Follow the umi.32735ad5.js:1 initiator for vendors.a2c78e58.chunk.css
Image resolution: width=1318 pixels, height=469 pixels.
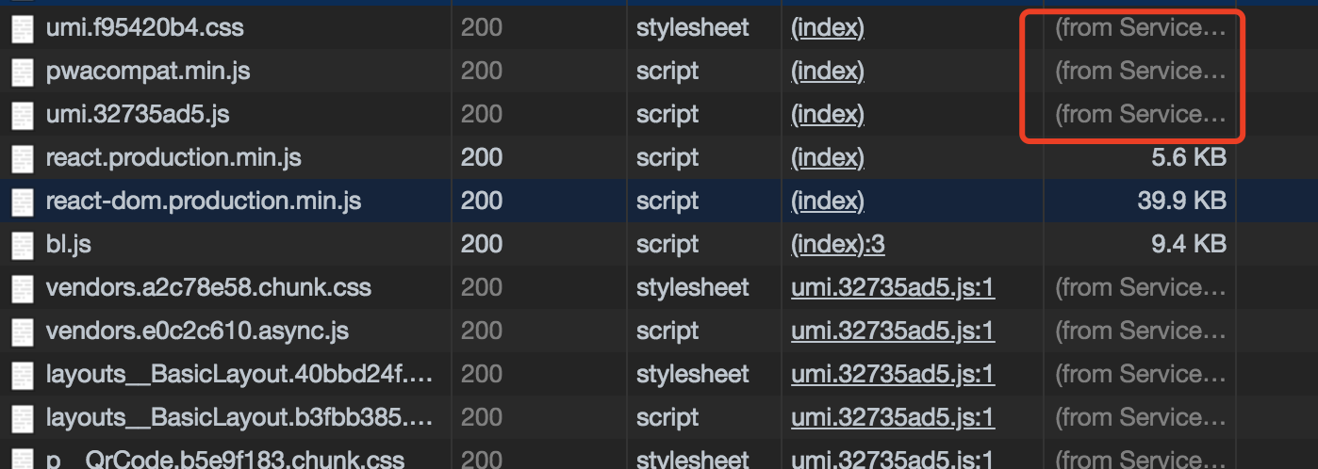893,288
